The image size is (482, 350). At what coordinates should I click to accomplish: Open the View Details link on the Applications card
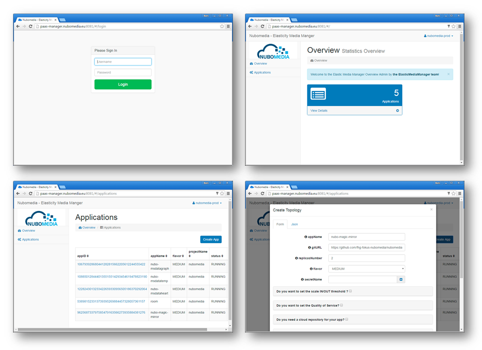click(319, 110)
